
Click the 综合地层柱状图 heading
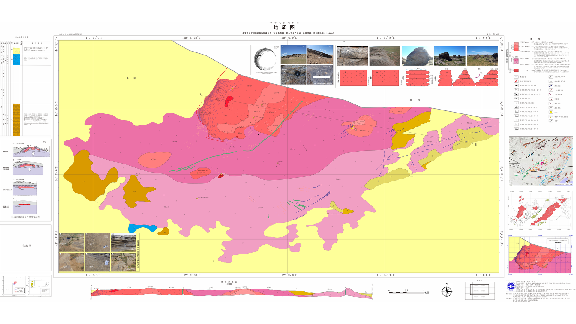(22, 37)
